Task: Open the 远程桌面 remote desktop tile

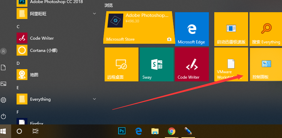Action: click(x=121, y=64)
